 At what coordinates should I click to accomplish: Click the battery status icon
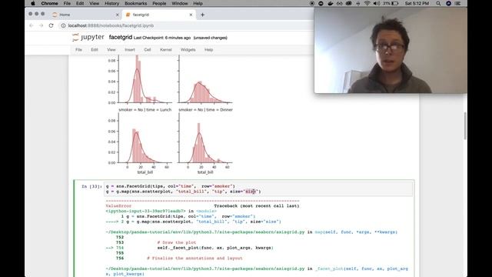point(395,3)
